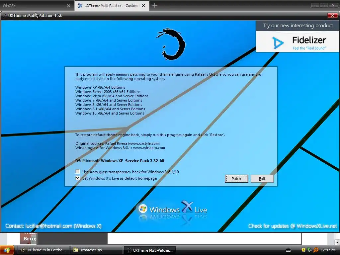The image size is (340, 255).
Task: Click the Fidelizer play triangle logo
Action: point(278,42)
